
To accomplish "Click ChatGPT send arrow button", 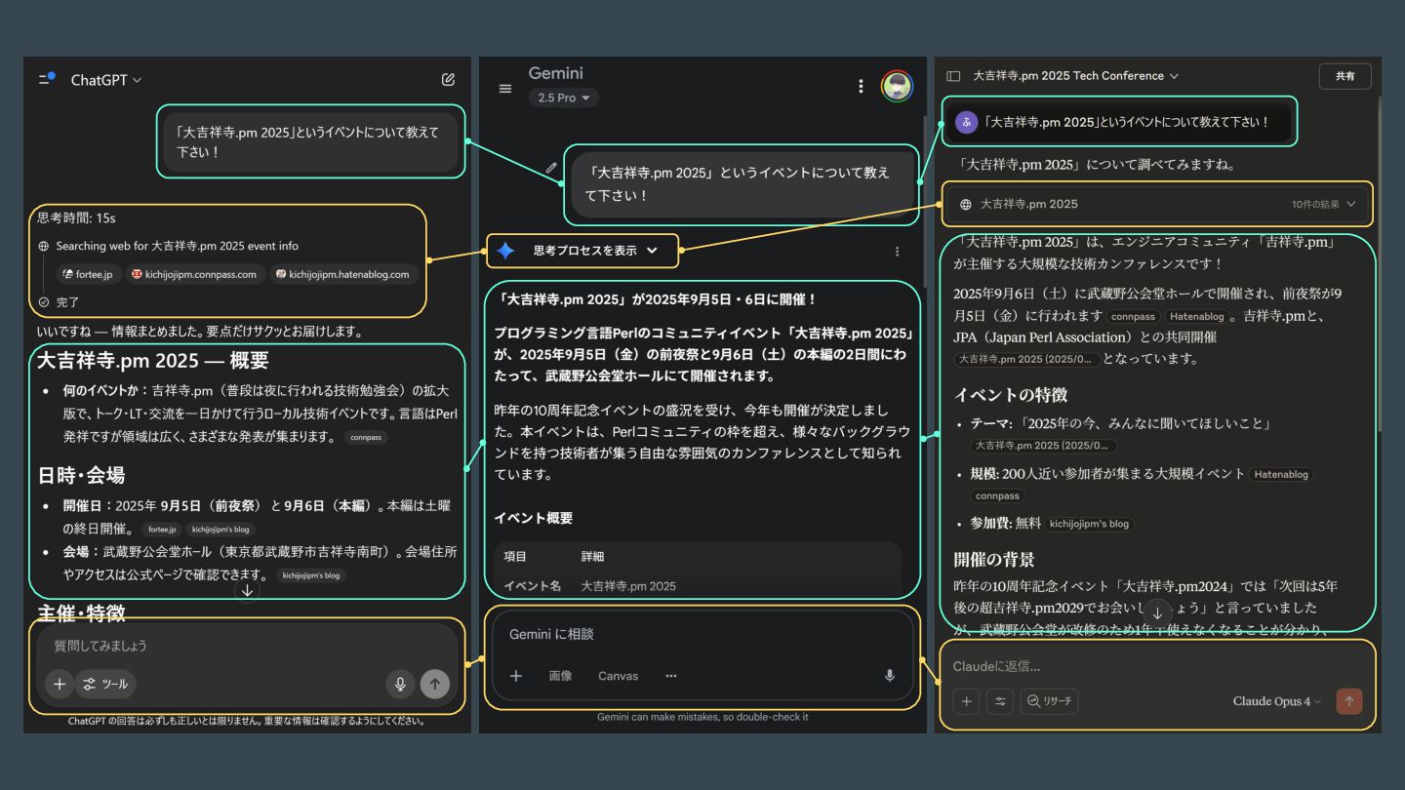I will 435,684.
